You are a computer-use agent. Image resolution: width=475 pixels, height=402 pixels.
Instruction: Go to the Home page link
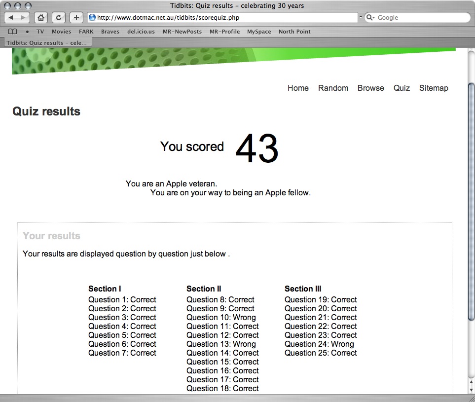tap(298, 88)
